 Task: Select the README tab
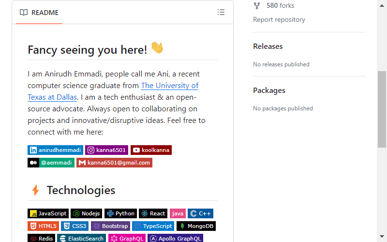click(x=39, y=13)
